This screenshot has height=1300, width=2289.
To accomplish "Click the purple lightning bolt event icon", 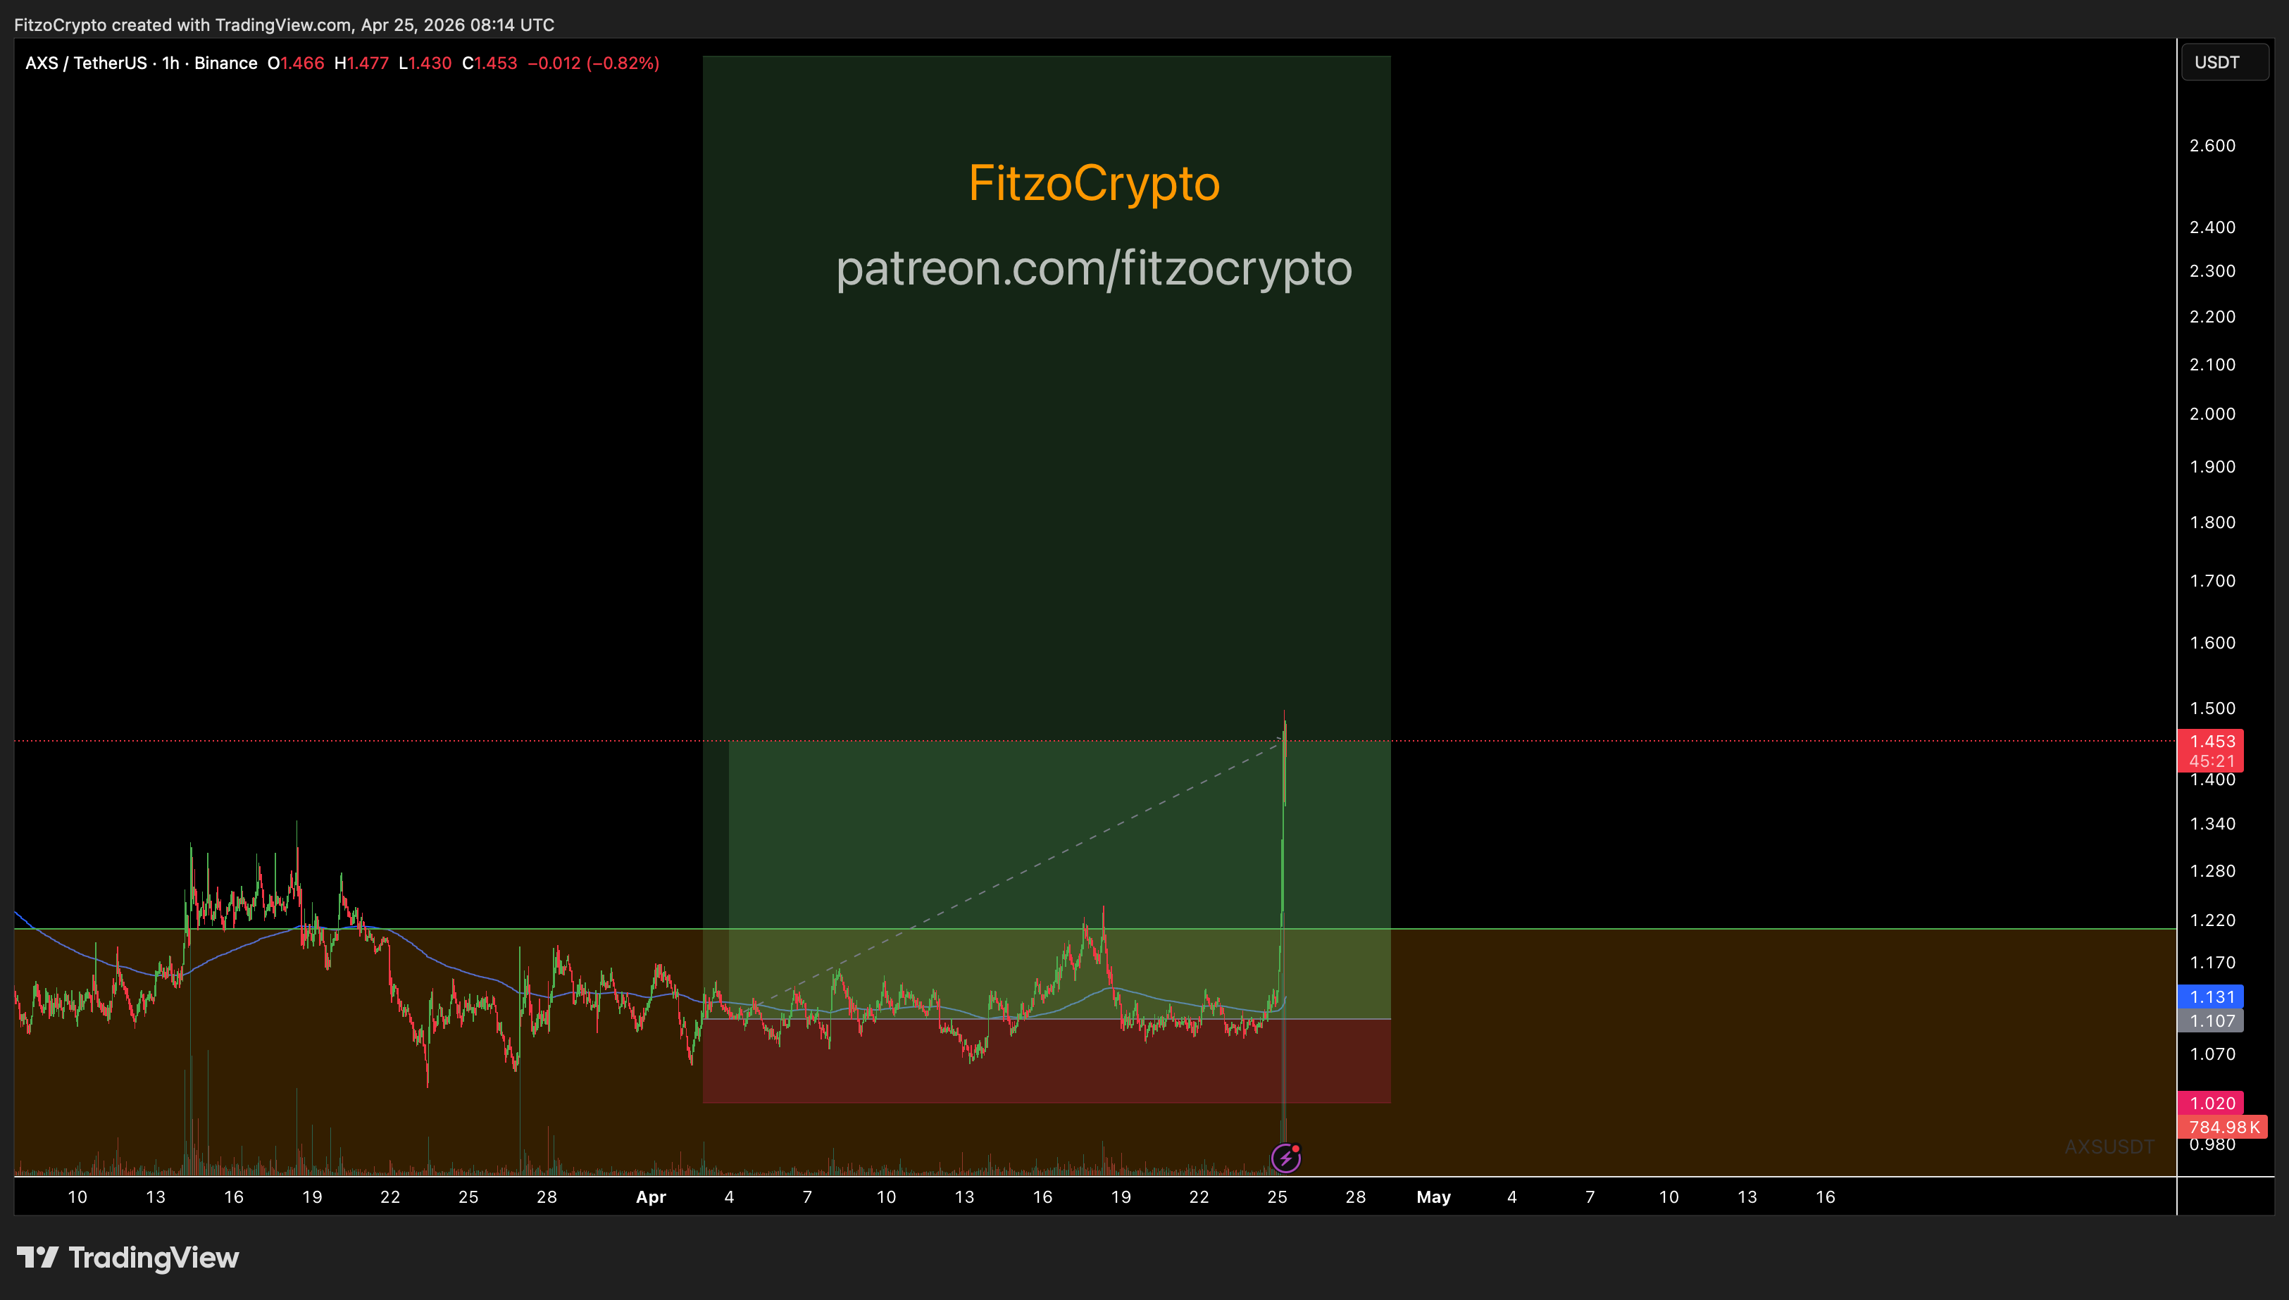I will 1285,1158.
